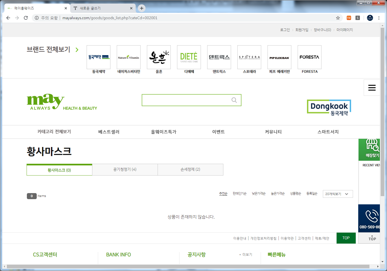Click 더보기 next to 공지사항

pos(246,255)
